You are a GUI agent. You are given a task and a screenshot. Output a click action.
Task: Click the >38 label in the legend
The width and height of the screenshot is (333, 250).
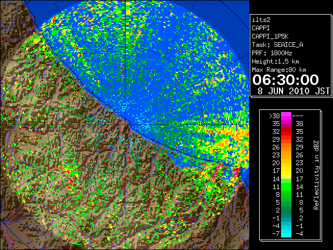[x=274, y=116]
